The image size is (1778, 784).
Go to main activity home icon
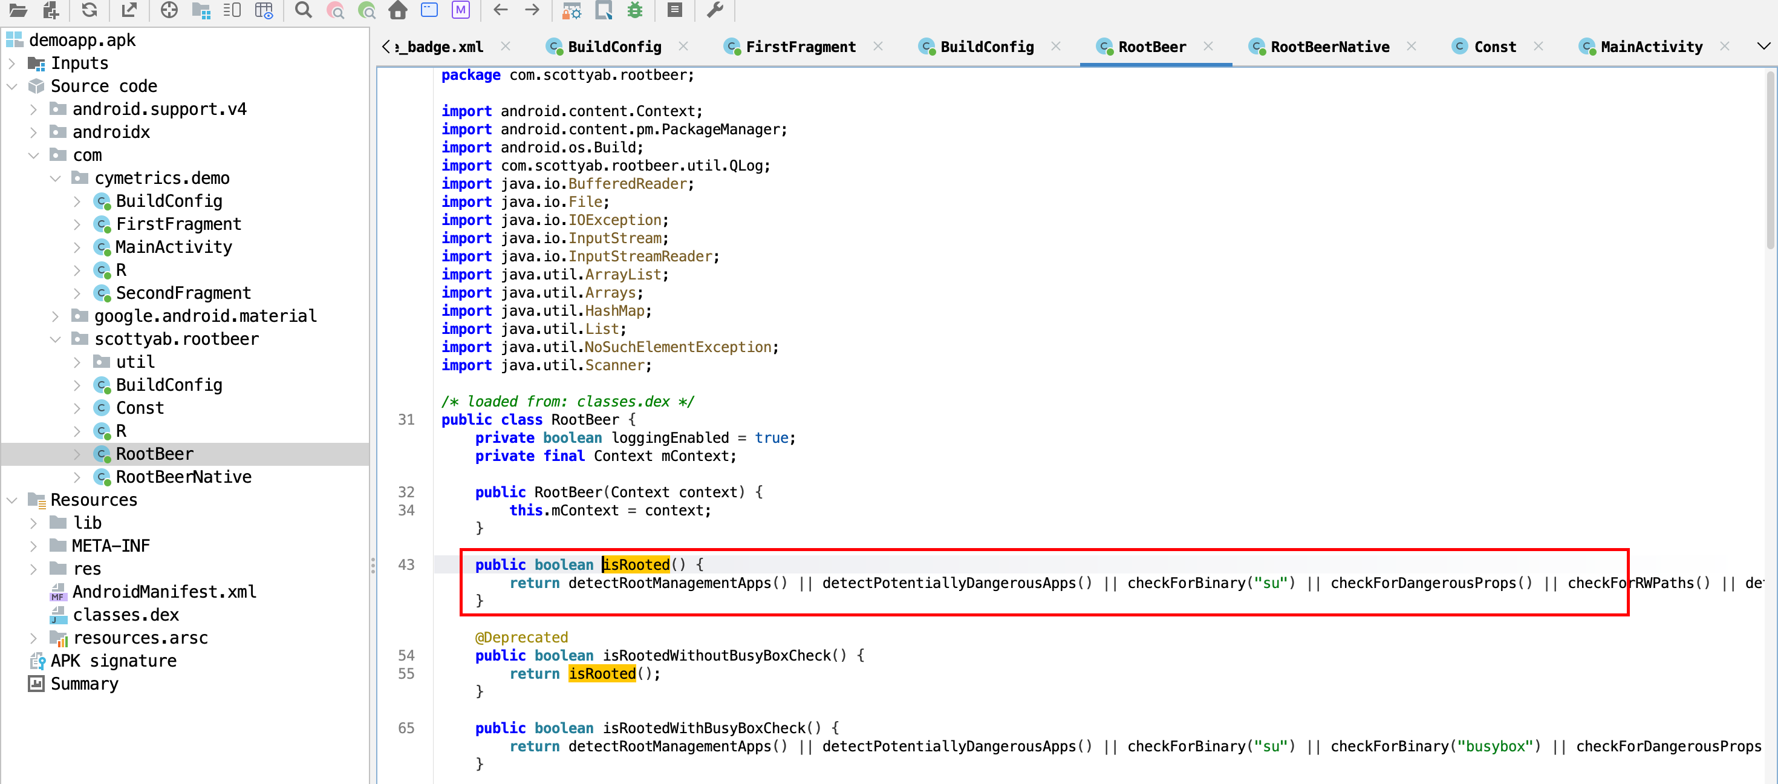click(x=397, y=10)
